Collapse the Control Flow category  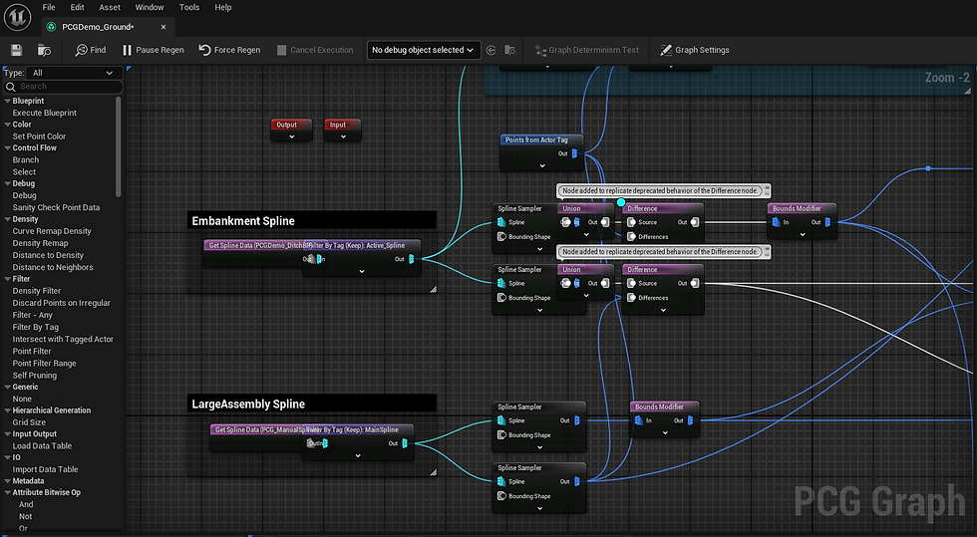coord(8,148)
